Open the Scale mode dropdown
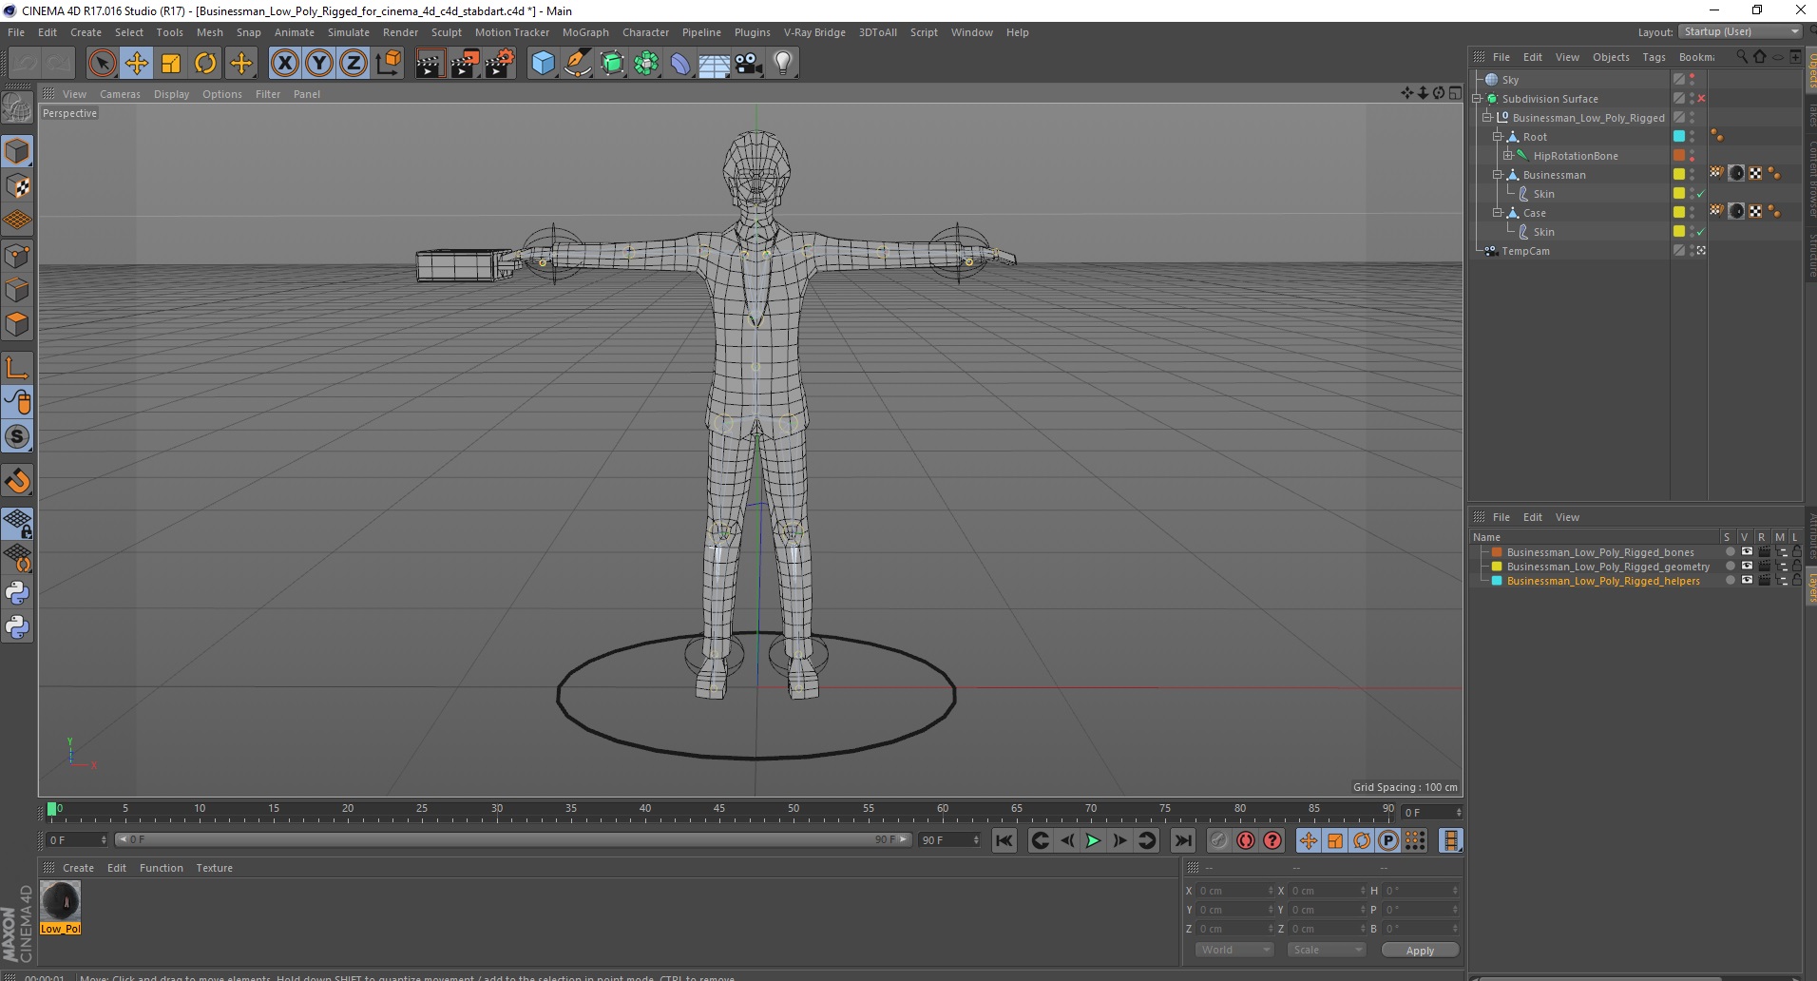 (x=1326, y=950)
